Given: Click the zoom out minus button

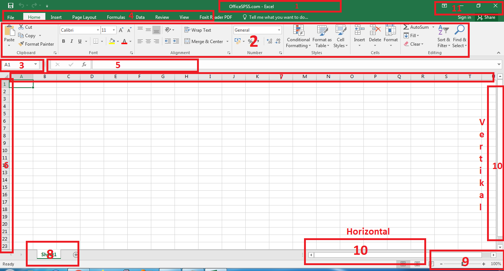Looking at the screenshot, I should click(x=441, y=264).
